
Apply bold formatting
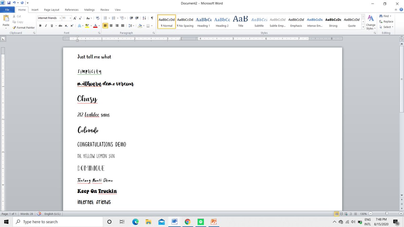coord(40,26)
